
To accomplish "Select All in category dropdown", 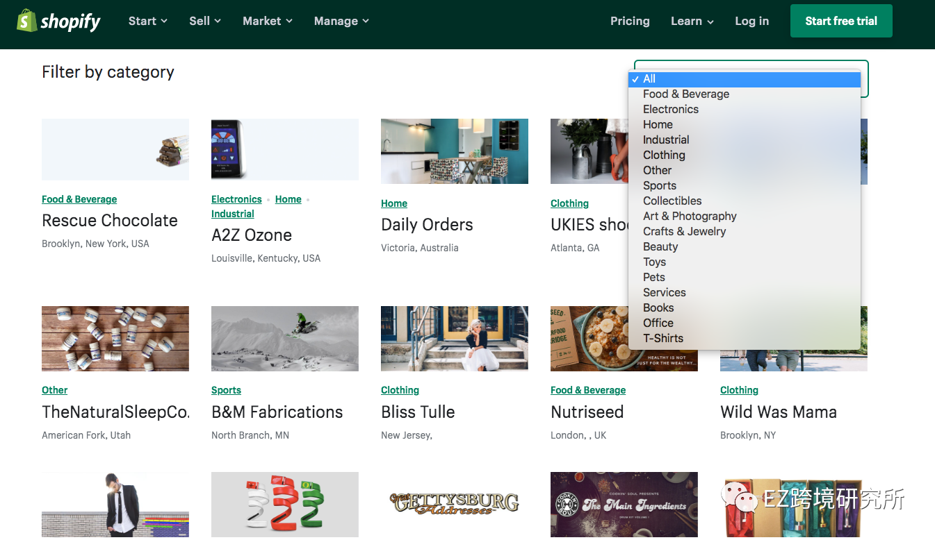I will tap(745, 78).
